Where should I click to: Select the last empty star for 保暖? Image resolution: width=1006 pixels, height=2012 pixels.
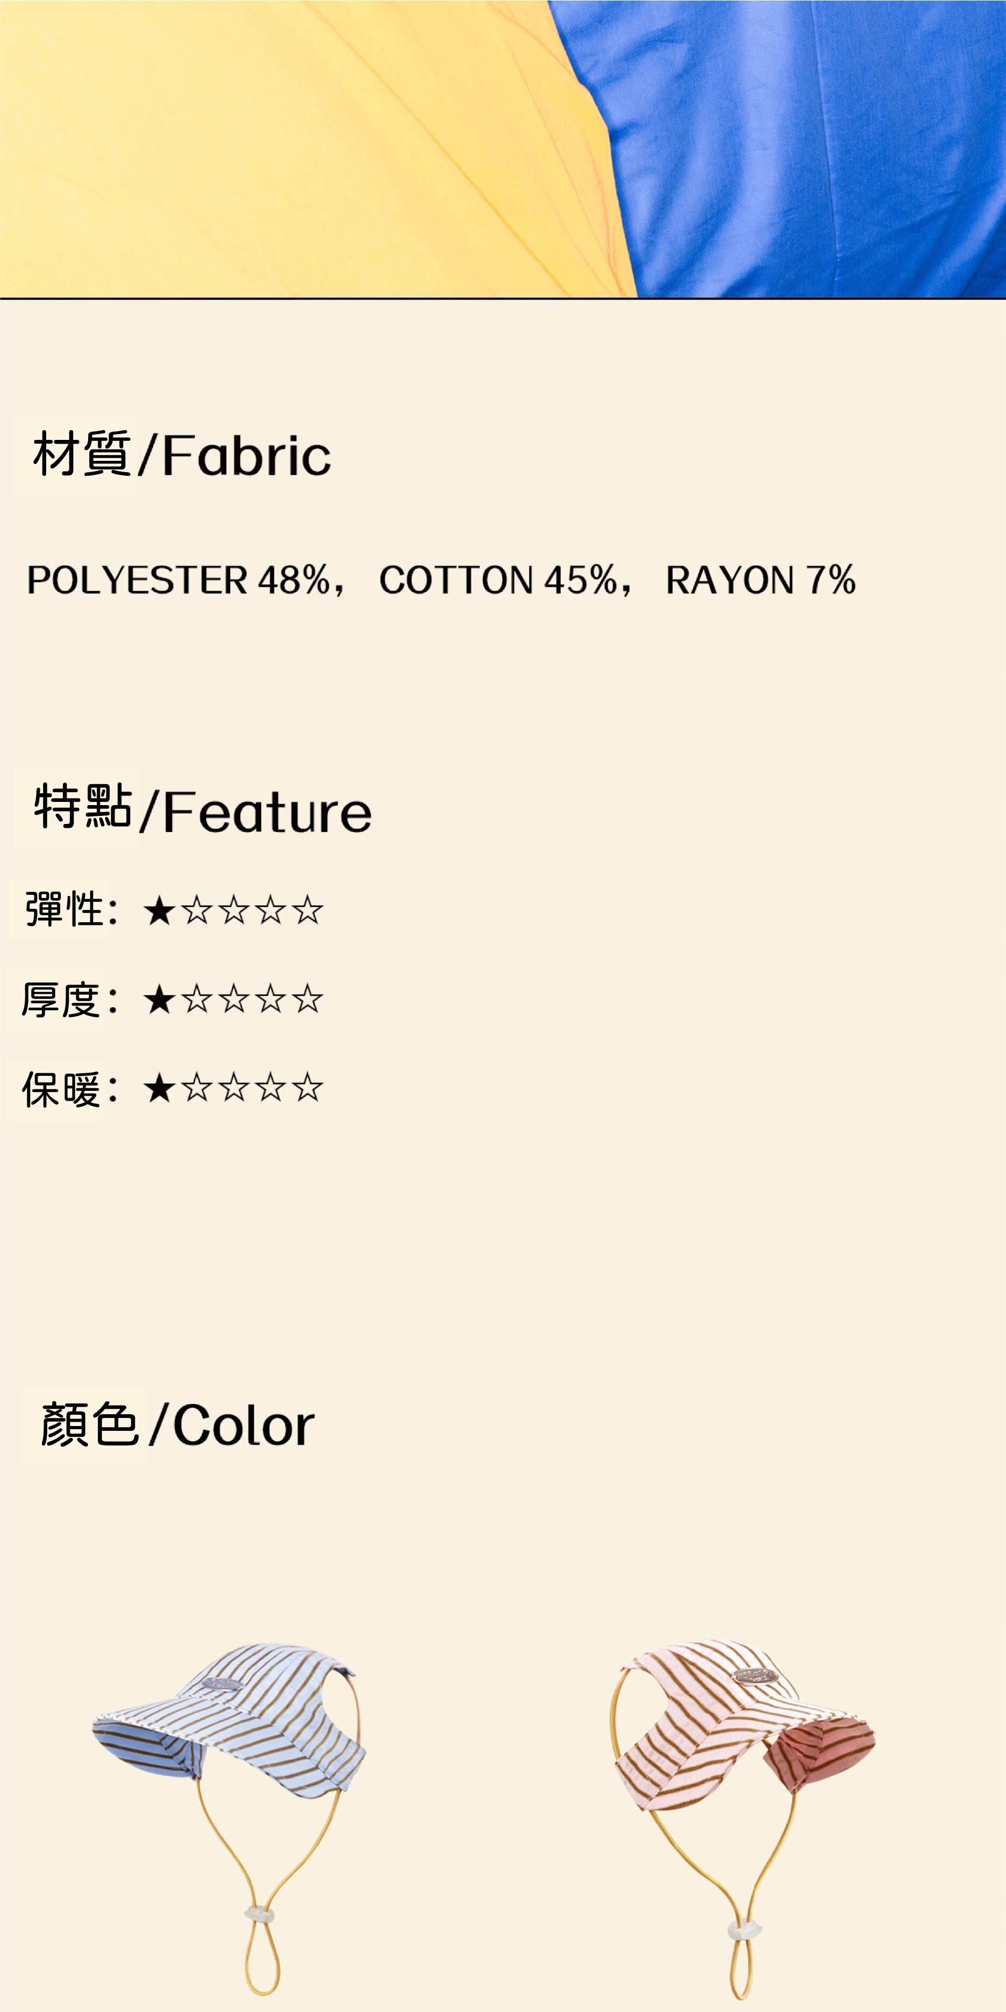pos(308,1088)
